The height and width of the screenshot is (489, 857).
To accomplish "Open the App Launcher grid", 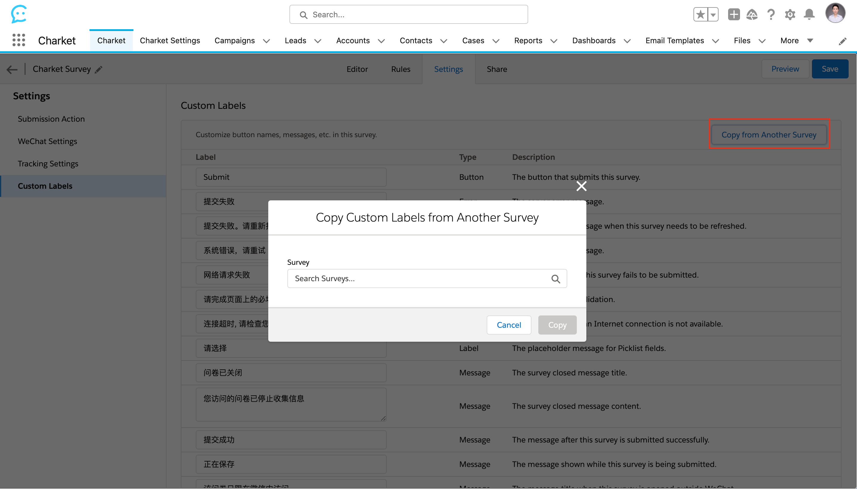I will 19,40.
